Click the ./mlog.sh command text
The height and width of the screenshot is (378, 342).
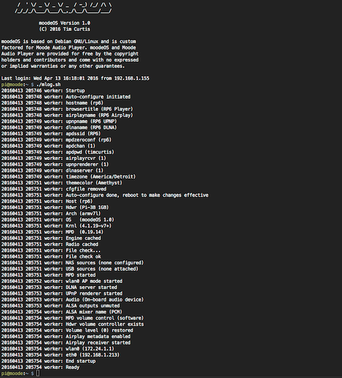coord(48,84)
